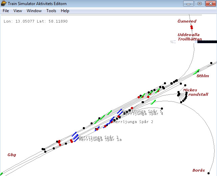Screen dimensions: 217x176
Task: Select the red signal marker below Öxnered
Action: [x=191, y=27]
